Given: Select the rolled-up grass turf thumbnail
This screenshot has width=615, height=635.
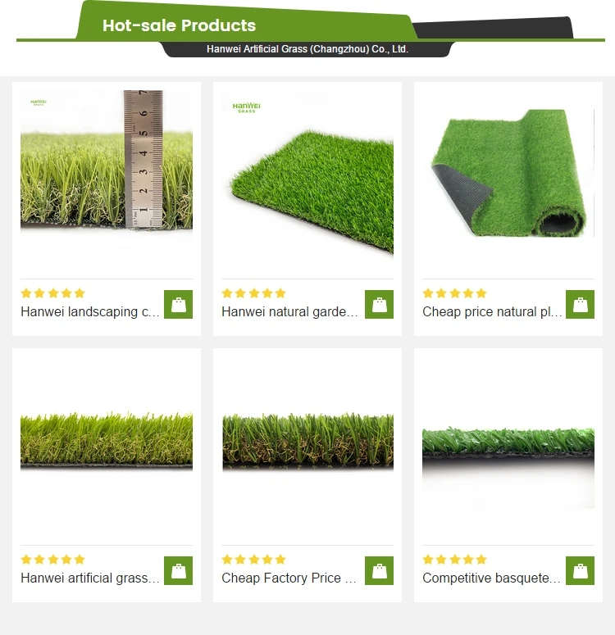Looking at the screenshot, I should tap(508, 174).
